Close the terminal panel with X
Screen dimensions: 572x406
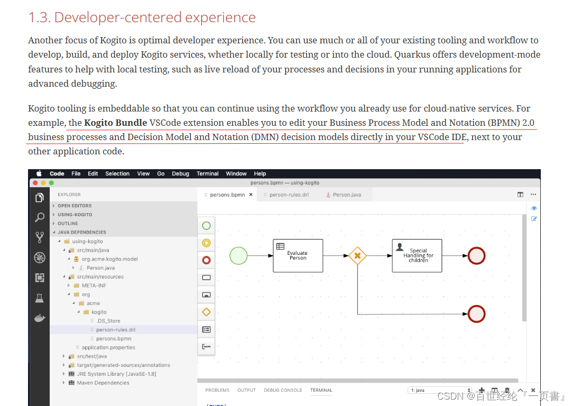[x=533, y=390]
